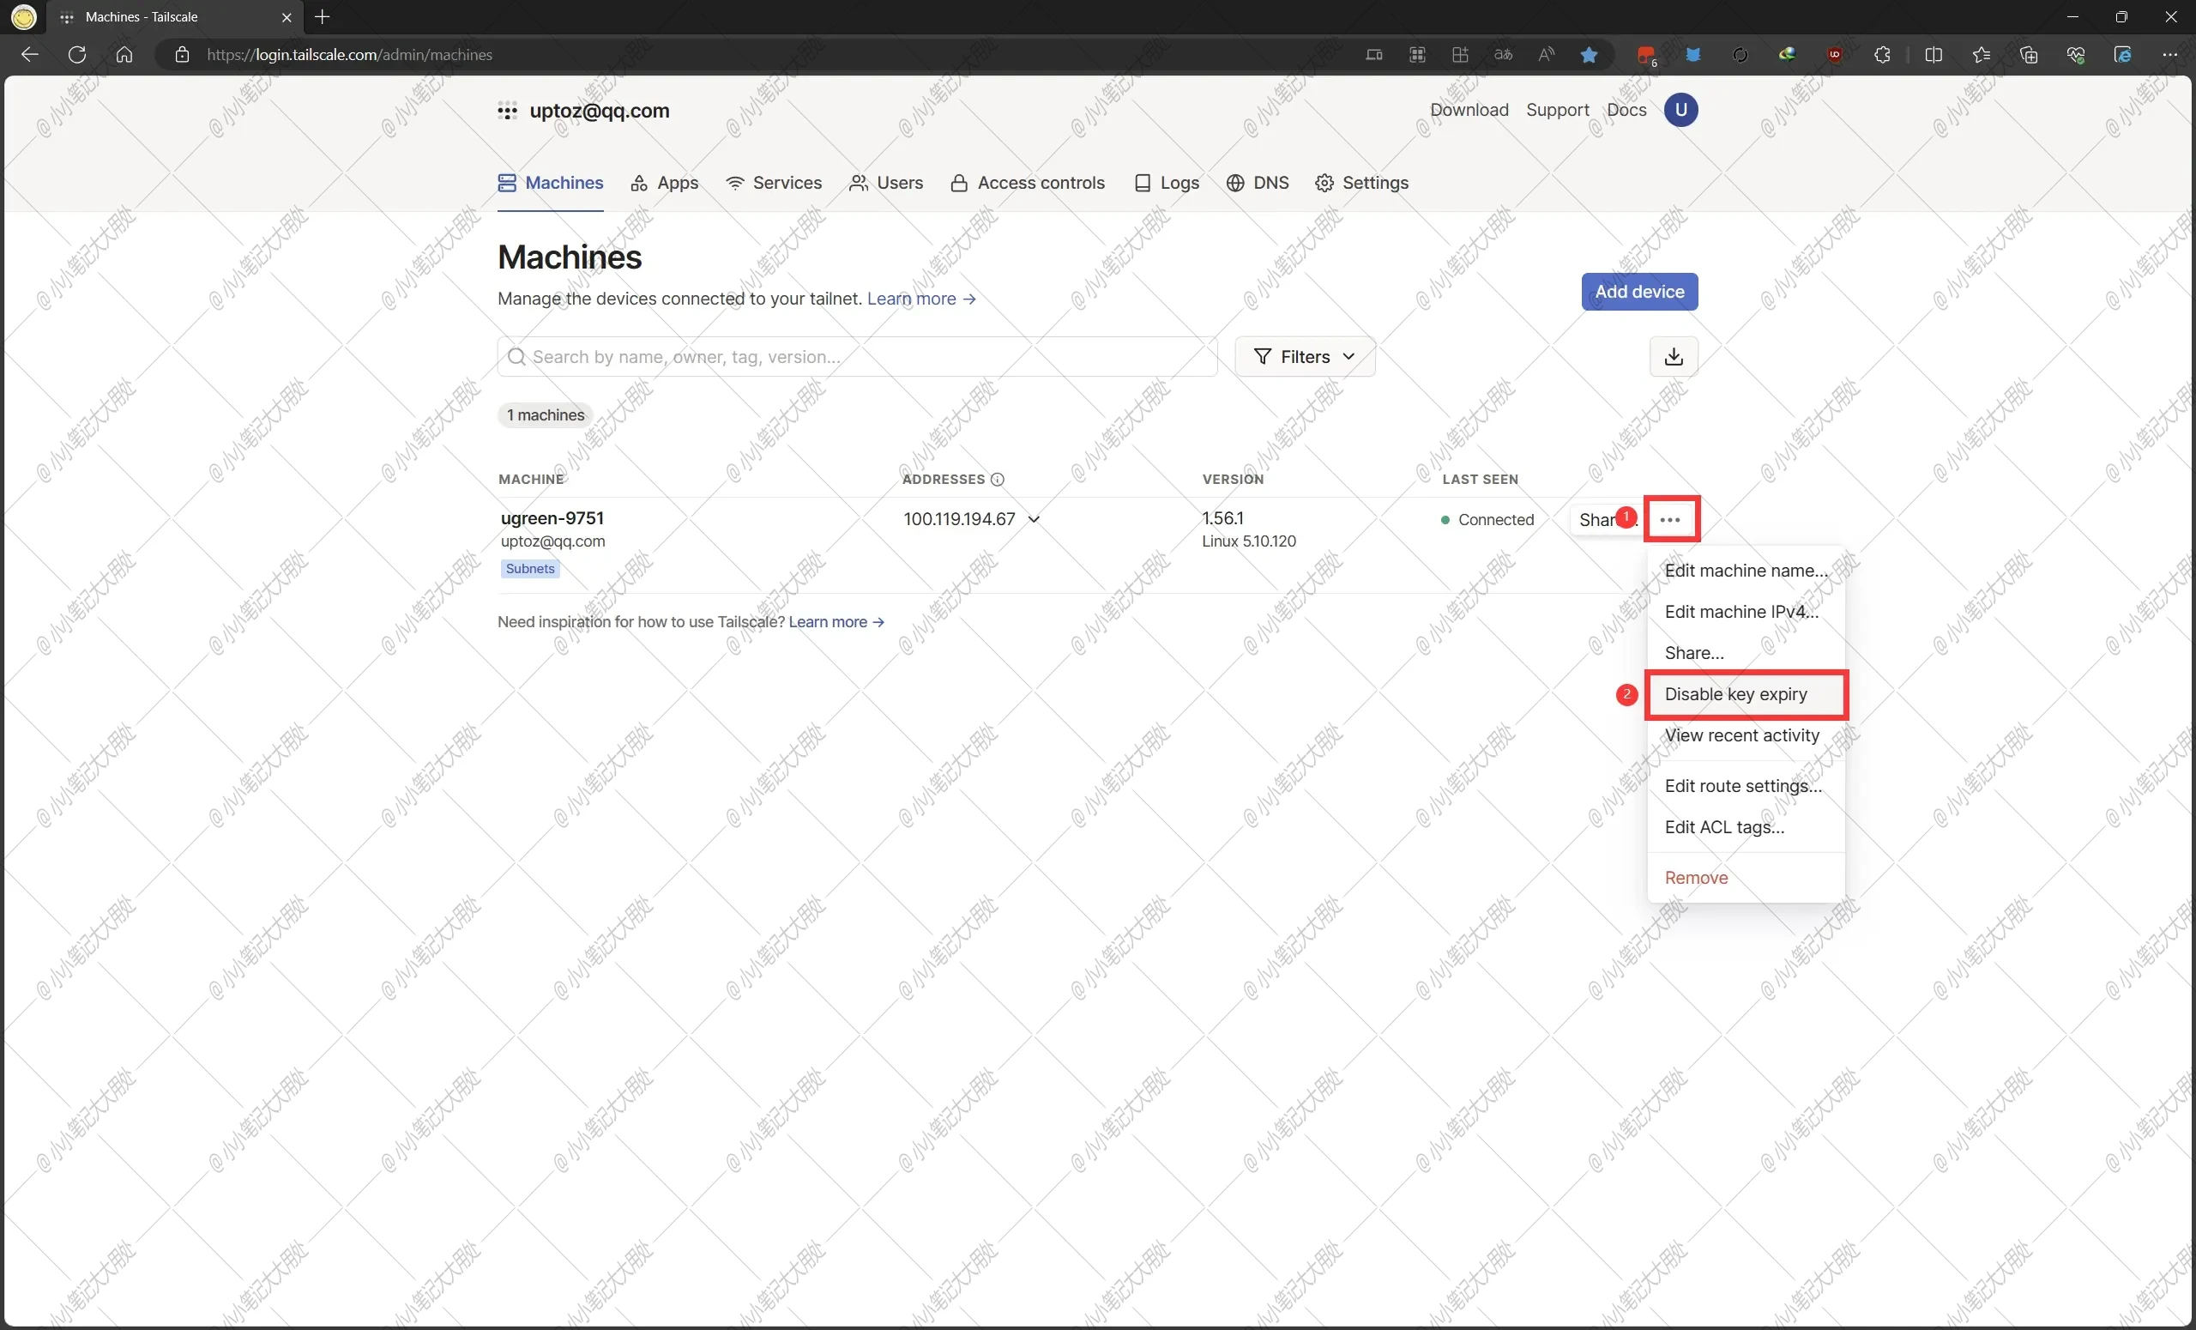The image size is (2196, 1330).
Task: Choose Edit machine name... in the menu
Action: tap(1746, 571)
